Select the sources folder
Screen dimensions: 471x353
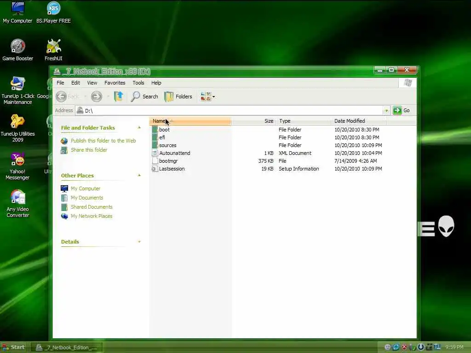[167, 145]
